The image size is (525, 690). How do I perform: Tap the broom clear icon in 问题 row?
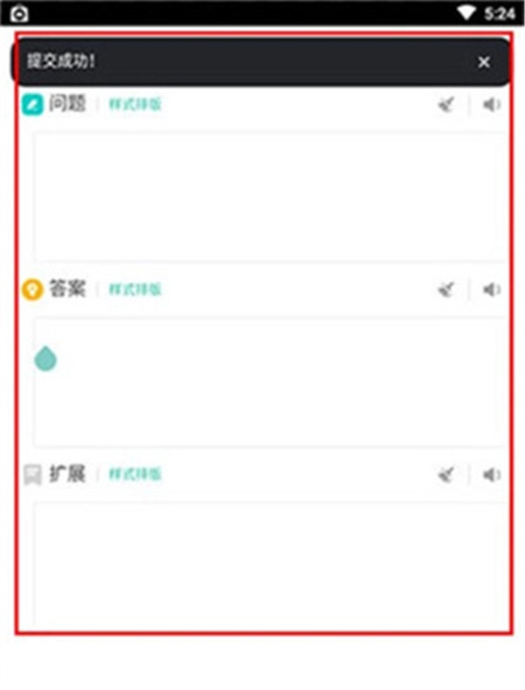(446, 105)
